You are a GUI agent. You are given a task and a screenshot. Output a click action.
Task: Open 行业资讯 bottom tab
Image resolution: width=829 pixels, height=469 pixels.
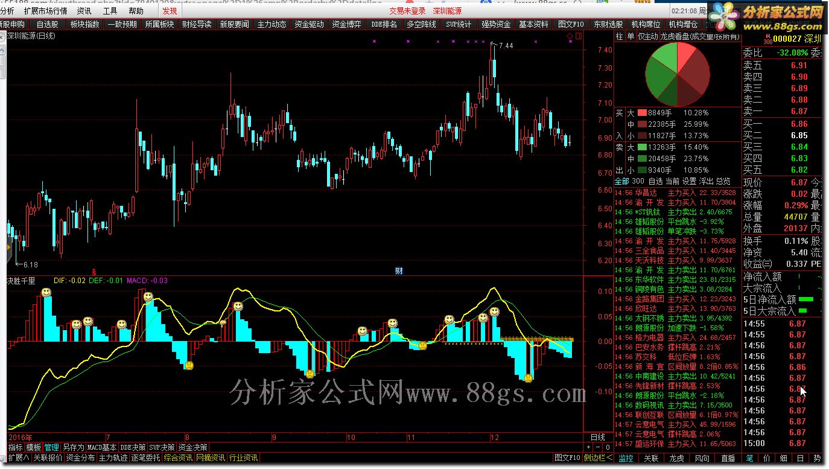click(x=243, y=458)
